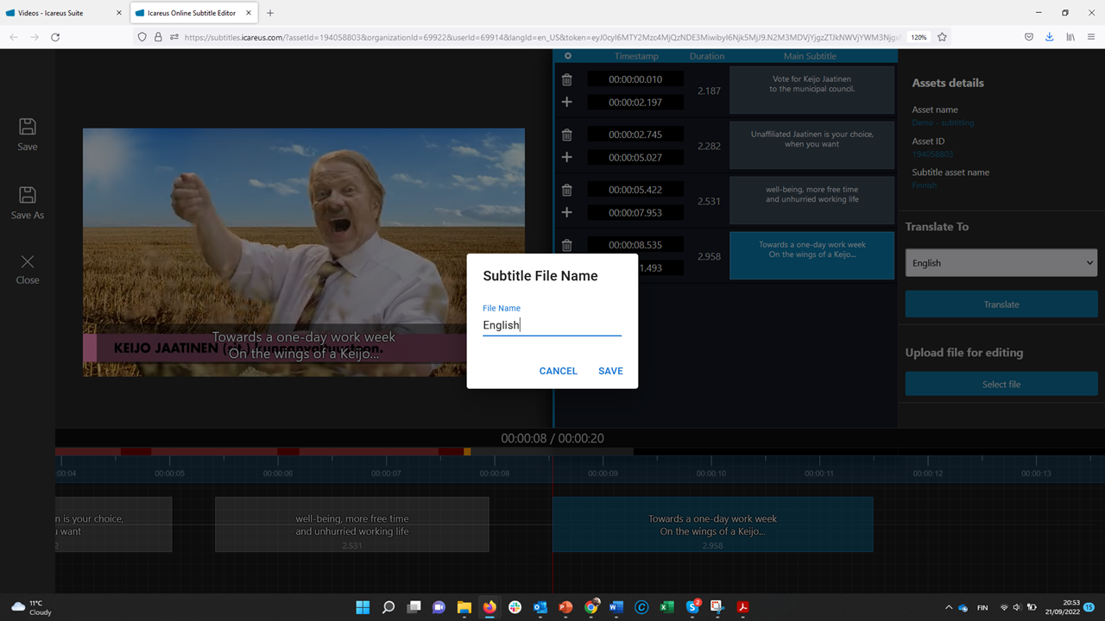Screen dimensions: 1105x621
Task: Switch to the Videos - Icareus Suite tab
Action: click(65, 13)
